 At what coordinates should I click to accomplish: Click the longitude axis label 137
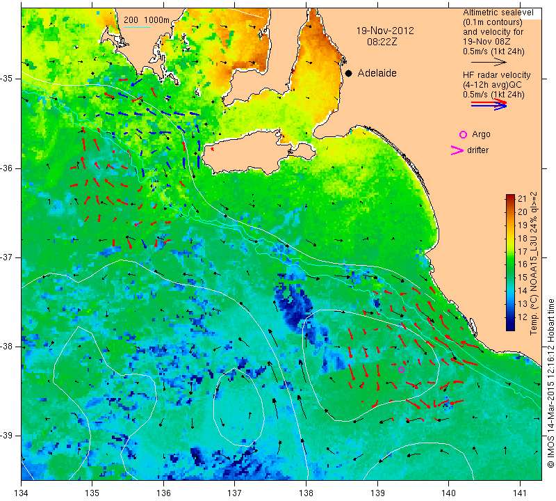pyautogui.click(x=234, y=493)
